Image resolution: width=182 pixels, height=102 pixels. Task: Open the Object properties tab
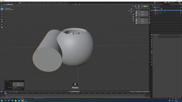click(x=152, y=50)
